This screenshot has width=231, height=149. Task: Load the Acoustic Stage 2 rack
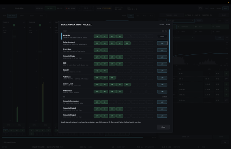tap(162, 109)
